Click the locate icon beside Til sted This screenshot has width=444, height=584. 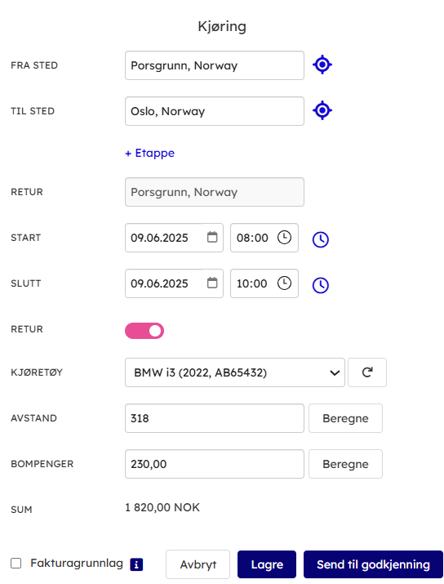(x=322, y=110)
